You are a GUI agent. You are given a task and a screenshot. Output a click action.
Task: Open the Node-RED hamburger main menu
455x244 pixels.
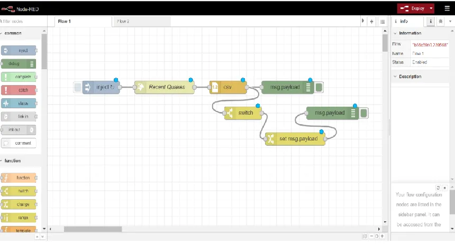pos(447,8)
